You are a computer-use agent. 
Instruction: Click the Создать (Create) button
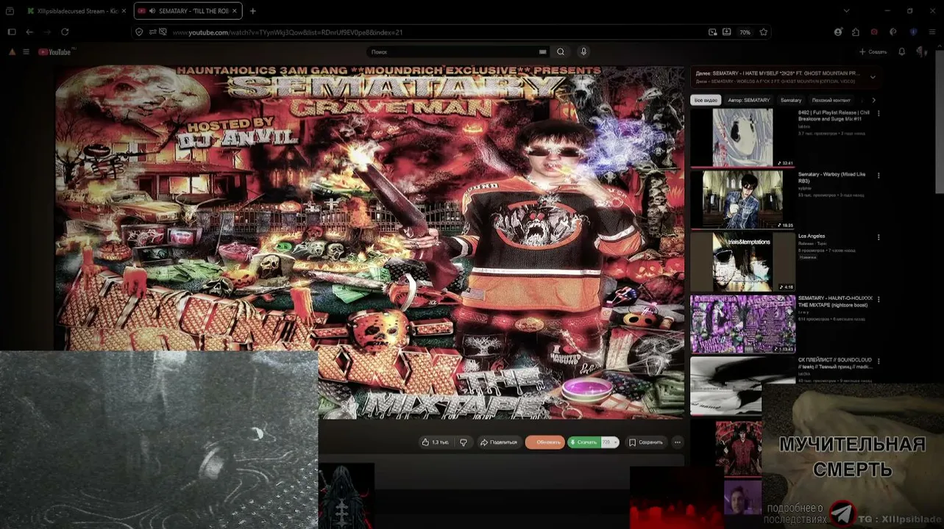(x=873, y=52)
